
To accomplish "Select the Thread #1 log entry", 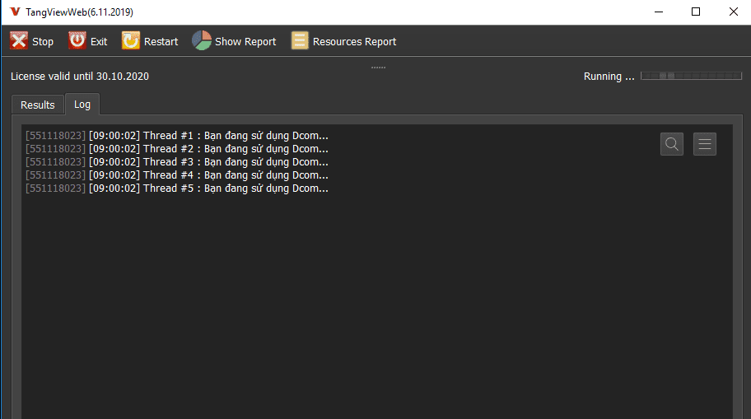I will tap(177, 136).
